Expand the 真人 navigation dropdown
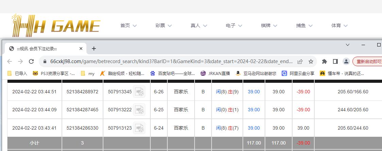This screenshot has height=151, width=382. coord(199,25)
